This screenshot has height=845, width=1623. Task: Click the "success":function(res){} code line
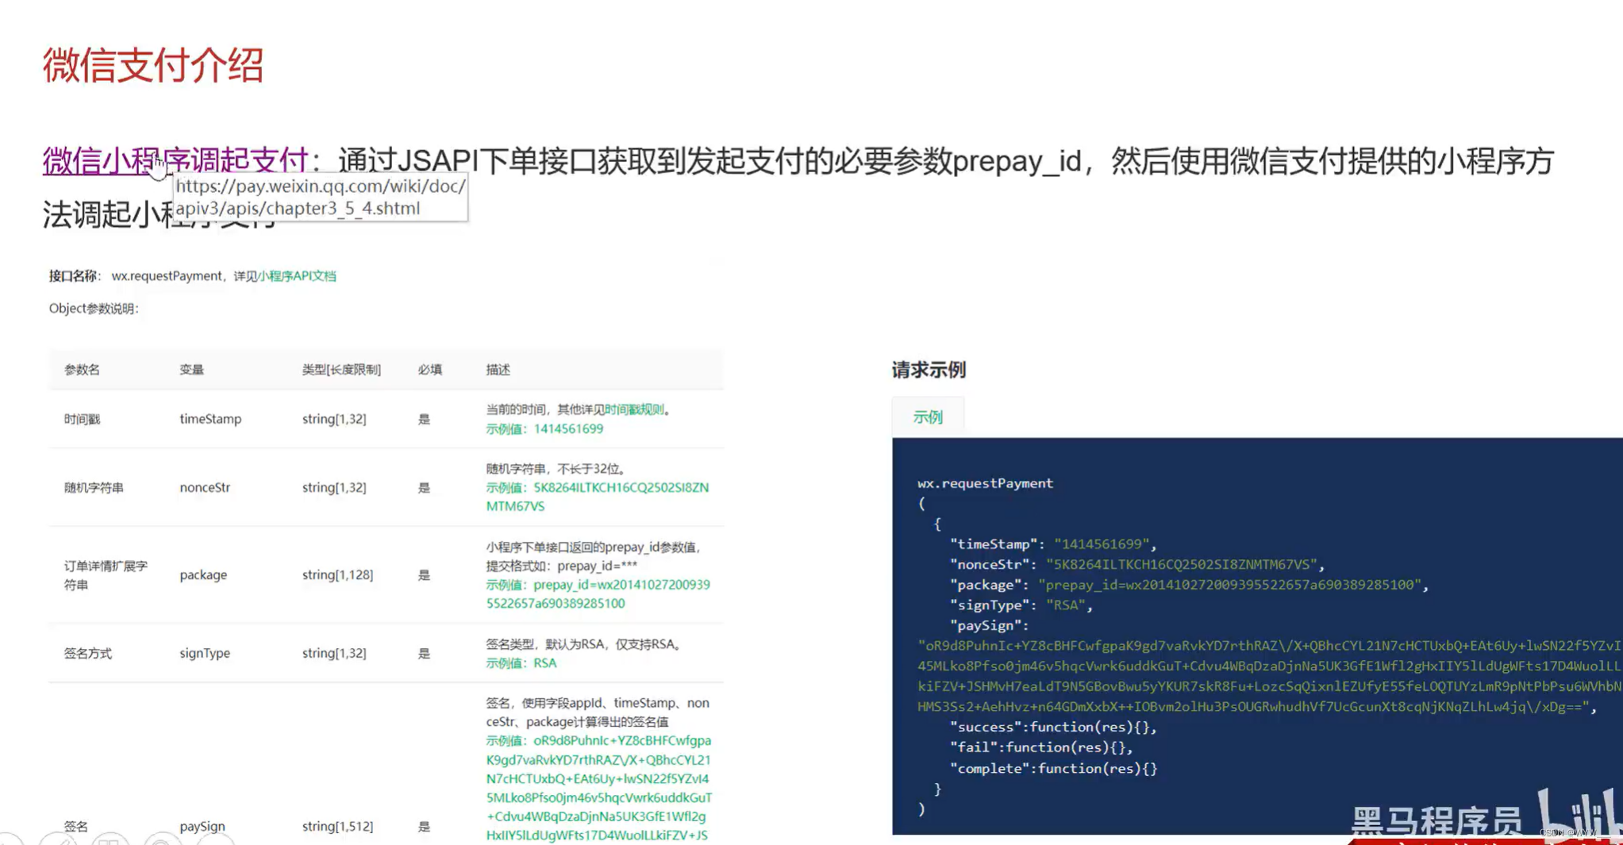(x=1053, y=728)
